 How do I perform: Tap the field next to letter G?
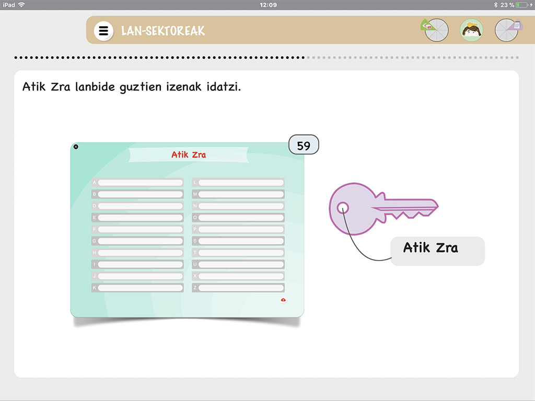pyautogui.click(x=140, y=241)
